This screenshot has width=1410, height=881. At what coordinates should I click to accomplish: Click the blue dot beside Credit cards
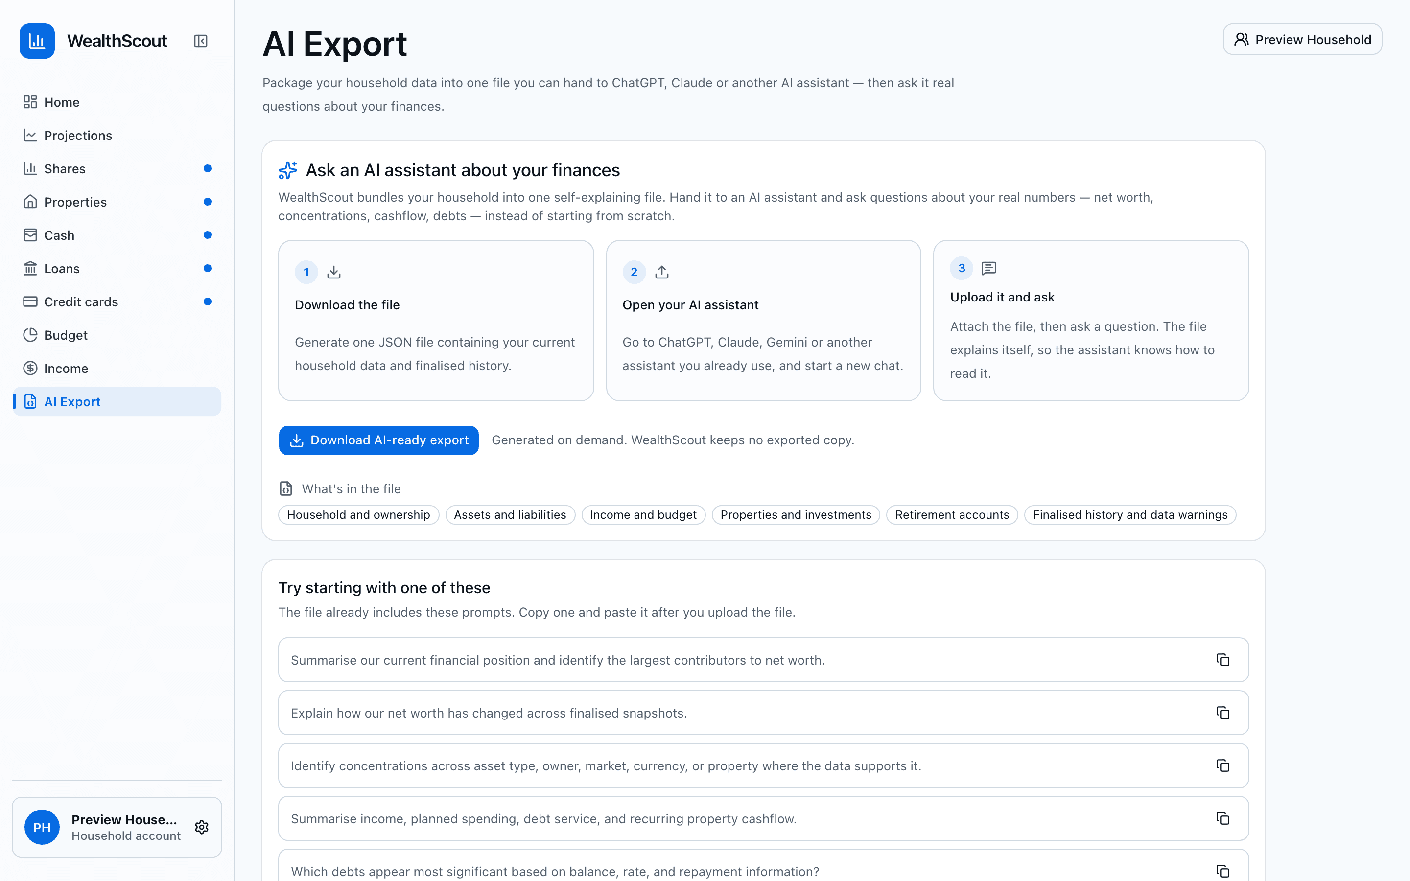208,301
